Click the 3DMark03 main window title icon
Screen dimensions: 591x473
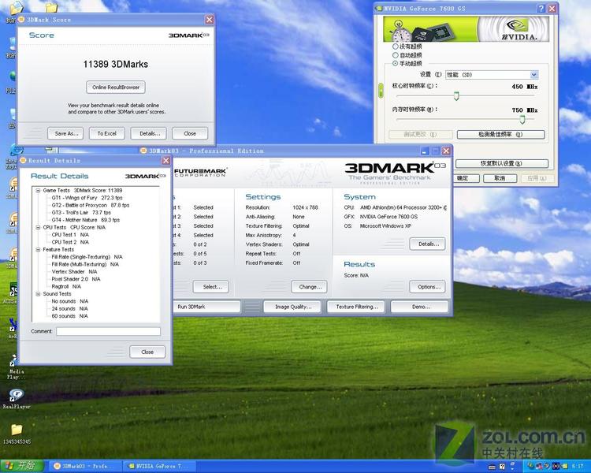[143, 151]
